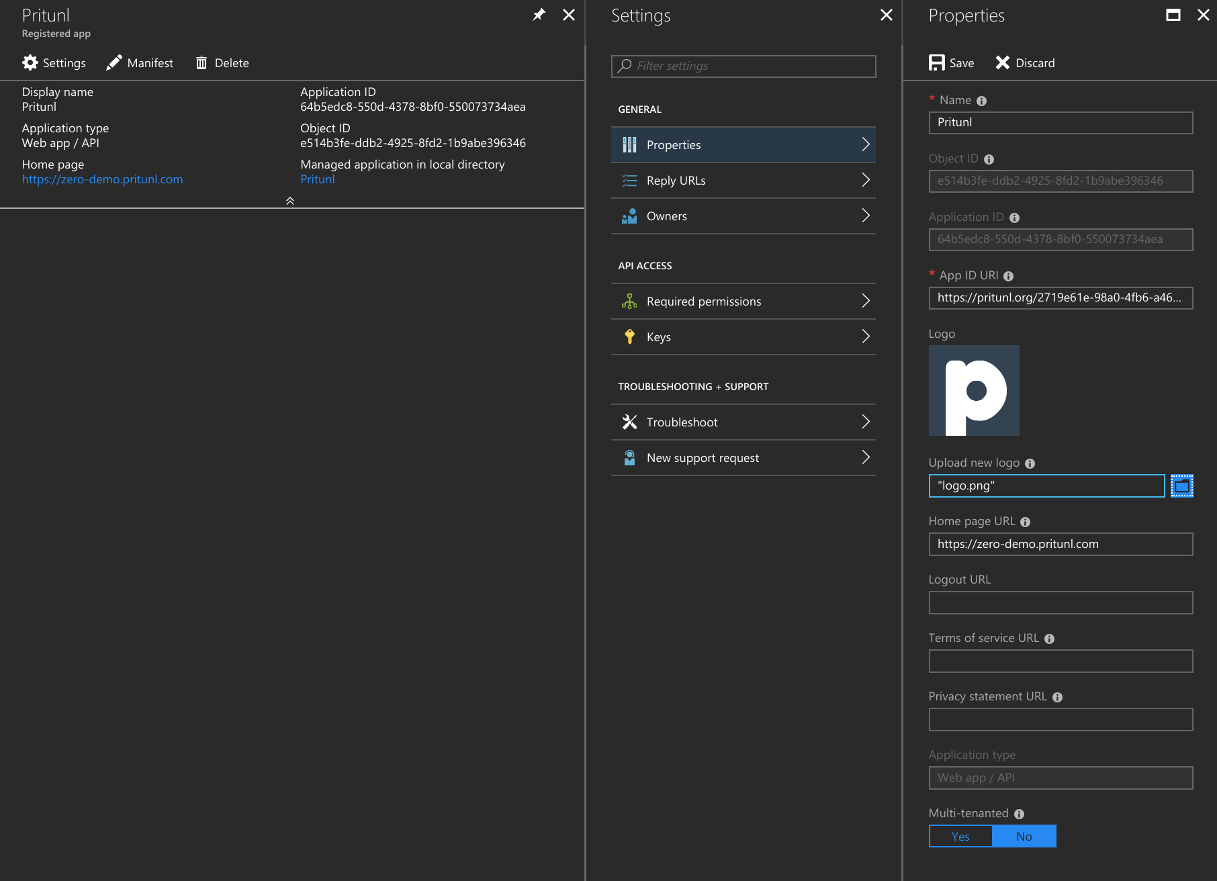Image resolution: width=1217 pixels, height=881 pixels.
Task: Maximize the Properties blade
Action: pos(1173,15)
